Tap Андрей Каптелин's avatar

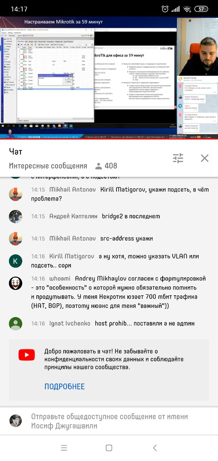click(x=15, y=216)
